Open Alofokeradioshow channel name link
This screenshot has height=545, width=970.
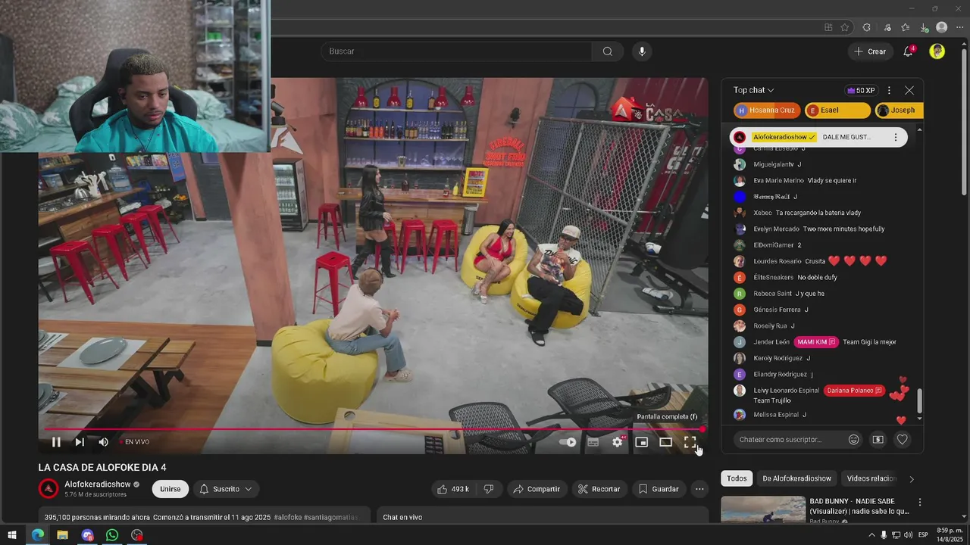point(98,484)
